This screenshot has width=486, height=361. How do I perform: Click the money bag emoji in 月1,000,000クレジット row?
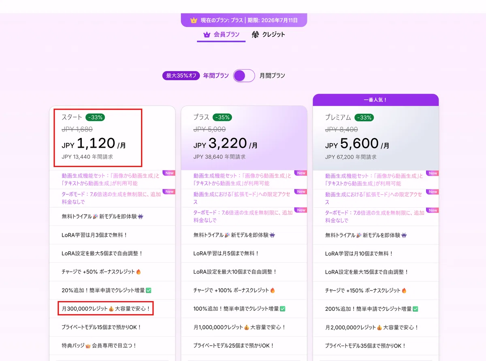click(x=246, y=327)
